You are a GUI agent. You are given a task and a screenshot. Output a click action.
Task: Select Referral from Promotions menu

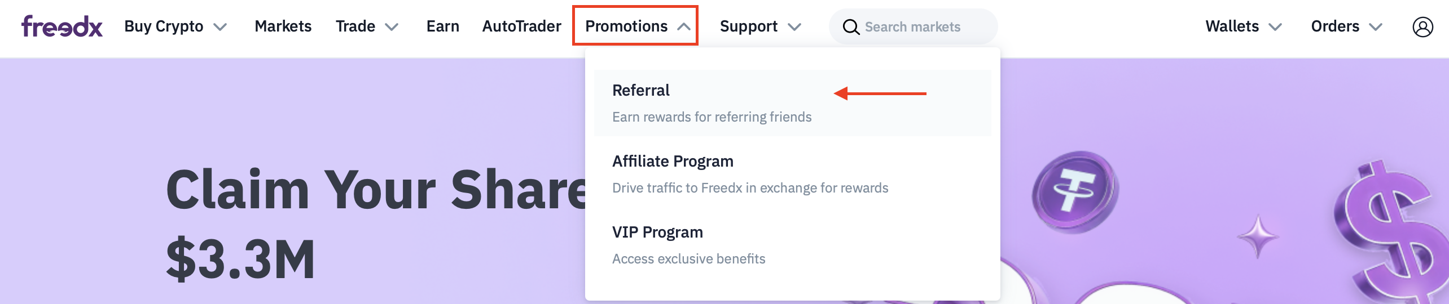[641, 91]
